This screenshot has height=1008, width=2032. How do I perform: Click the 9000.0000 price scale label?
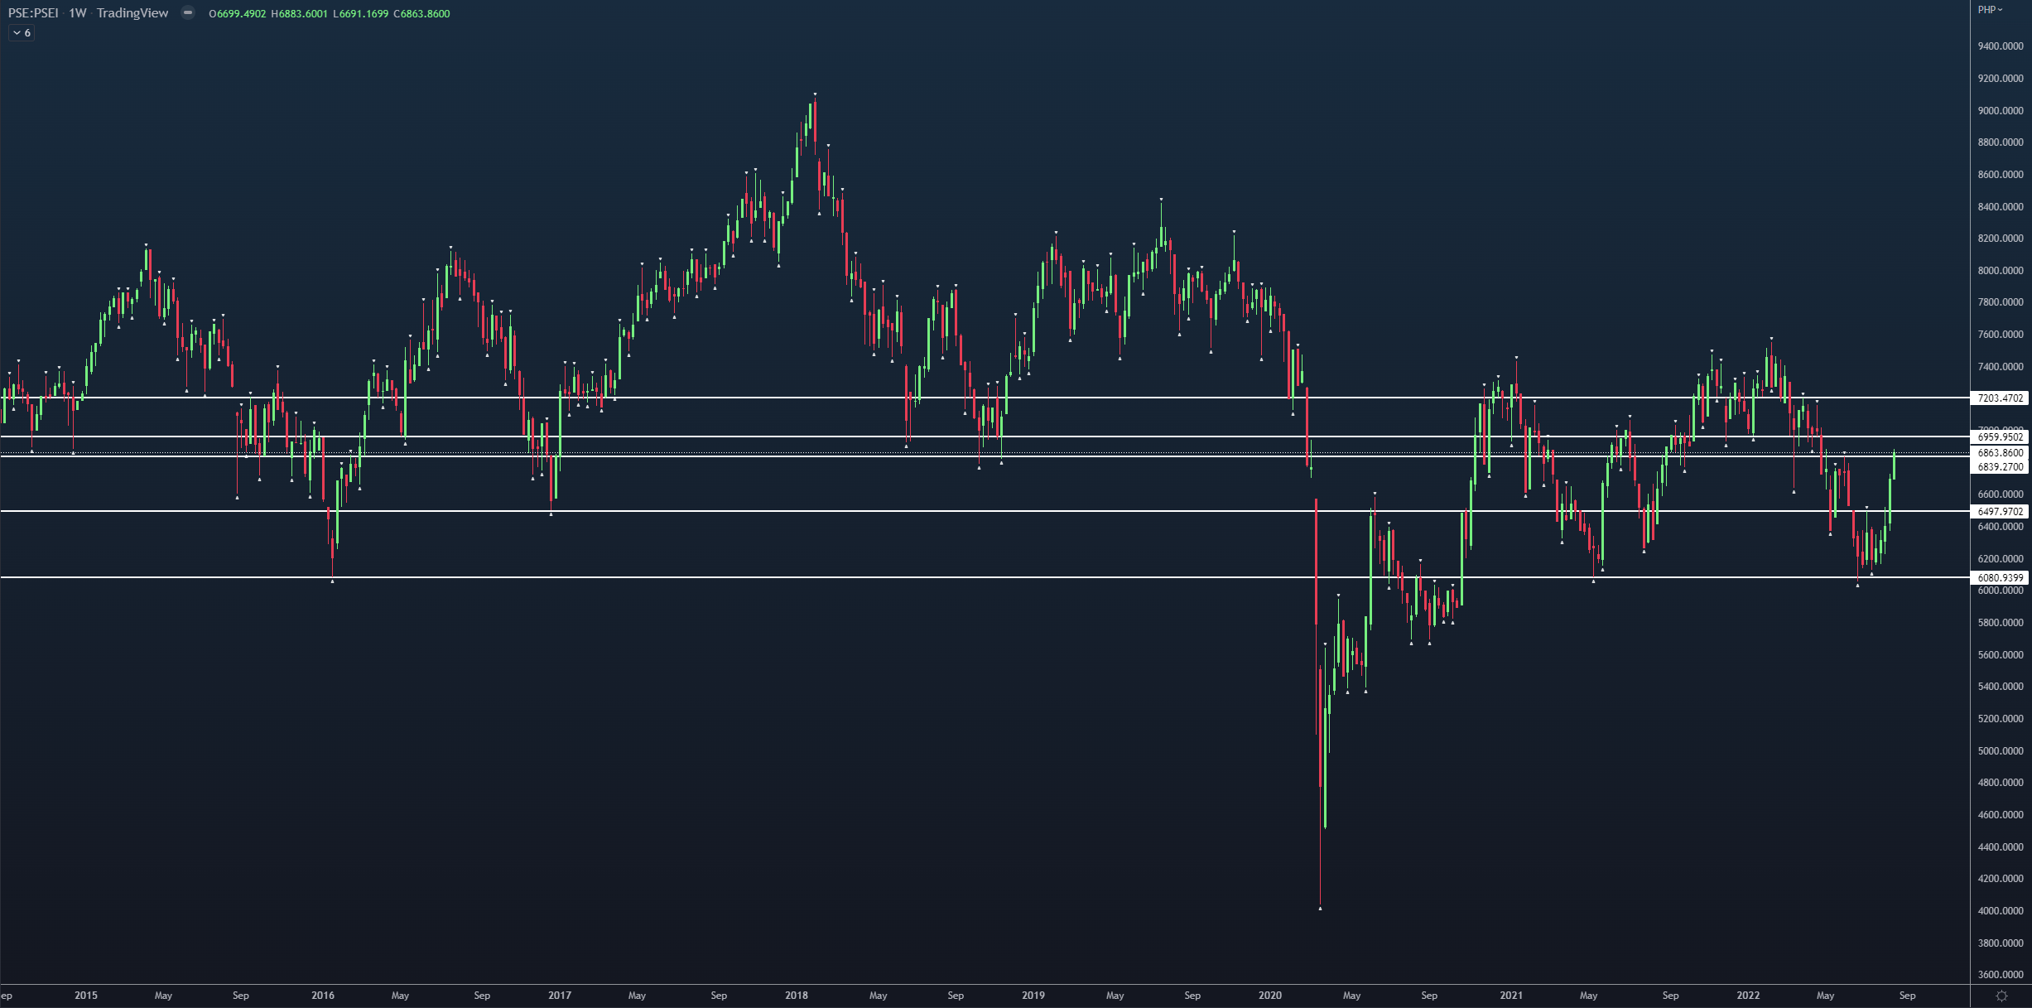click(x=2000, y=111)
